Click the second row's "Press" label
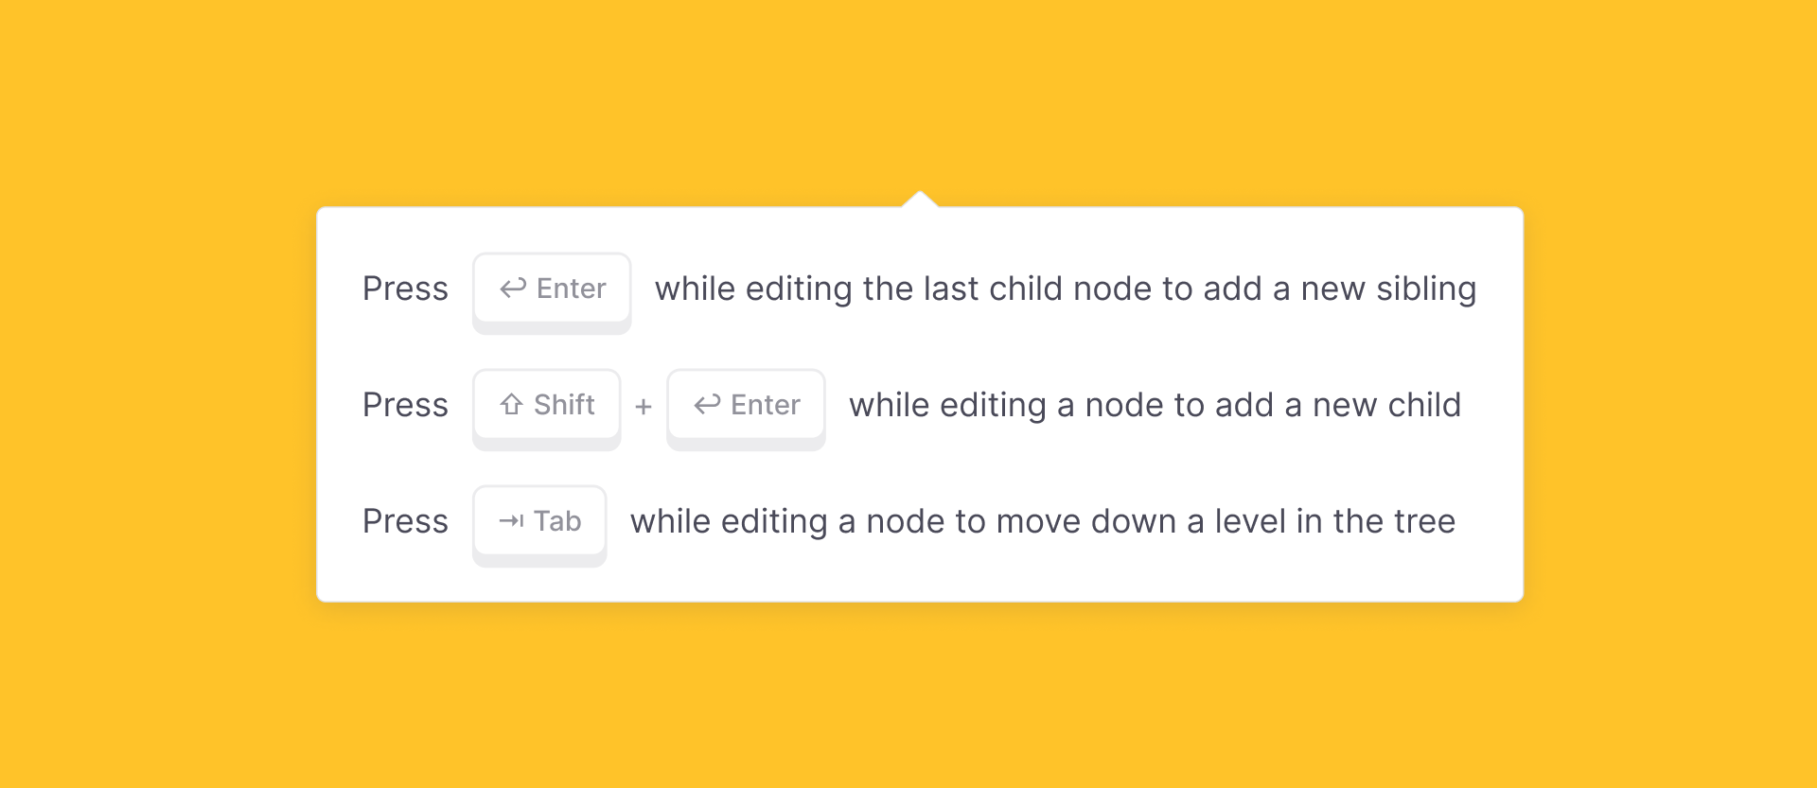Image resolution: width=1817 pixels, height=788 pixels. point(405,405)
